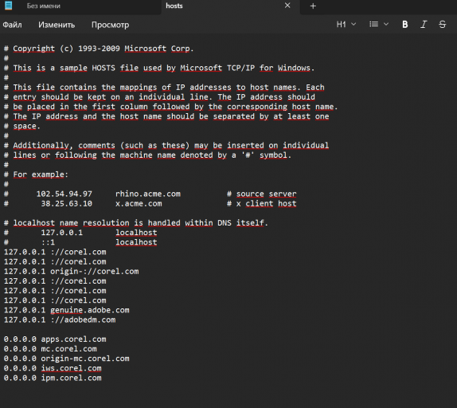Click the IP address 38.25.63.10
Screen dimensions: 457x408
click(x=66, y=203)
